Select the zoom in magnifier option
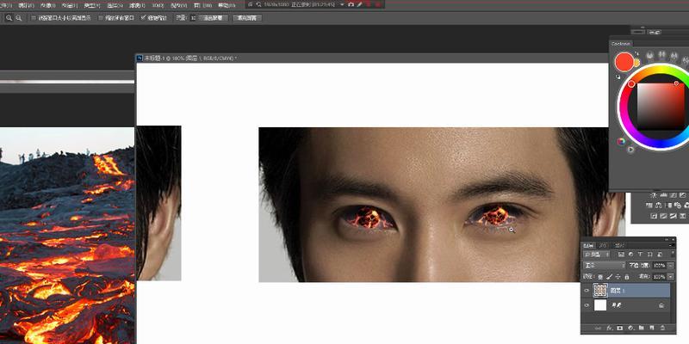This screenshot has width=689, height=344. pos(9,18)
